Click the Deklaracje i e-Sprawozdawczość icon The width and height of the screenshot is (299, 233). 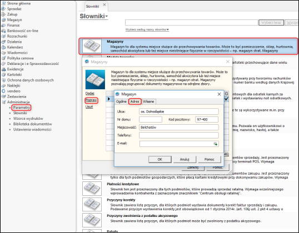pyautogui.click(x=3, y=64)
